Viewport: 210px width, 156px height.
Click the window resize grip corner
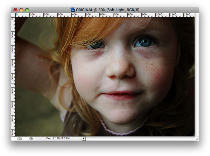pyautogui.click(x=197, y=139)
